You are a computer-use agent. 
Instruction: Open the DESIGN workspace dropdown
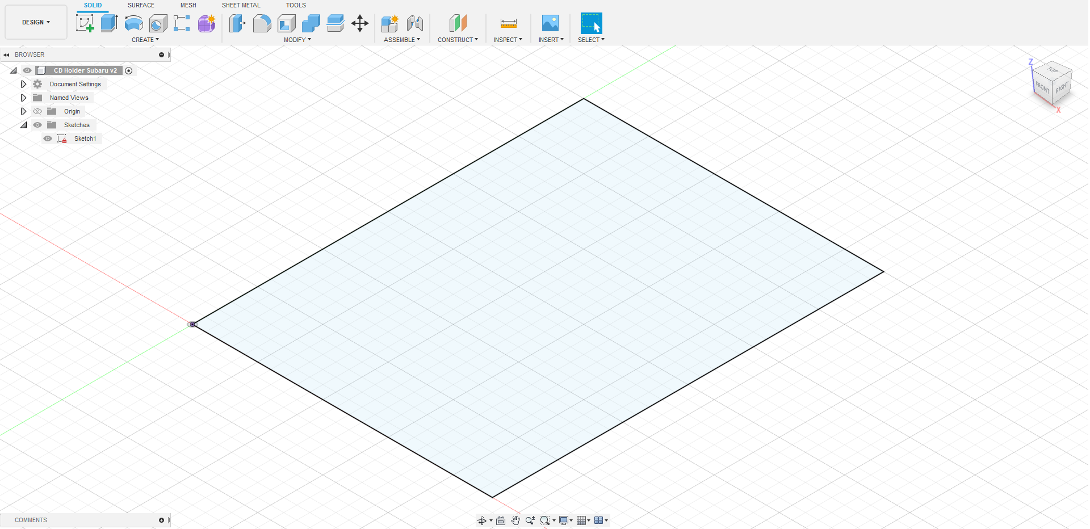click(x=36, y=22)
